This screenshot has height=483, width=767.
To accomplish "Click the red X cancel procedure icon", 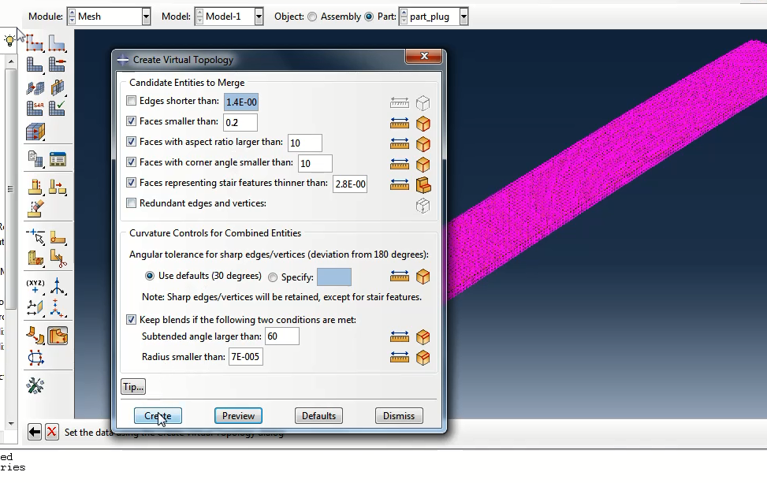I will click(51, 432).
